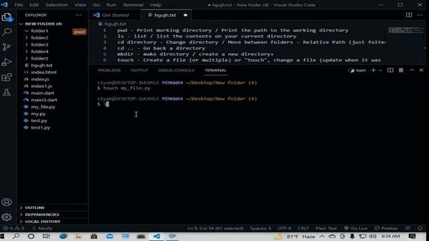Change CRLF end of line sequence
429x241 pixels.
pyautogui.click(x=303, y=228)
